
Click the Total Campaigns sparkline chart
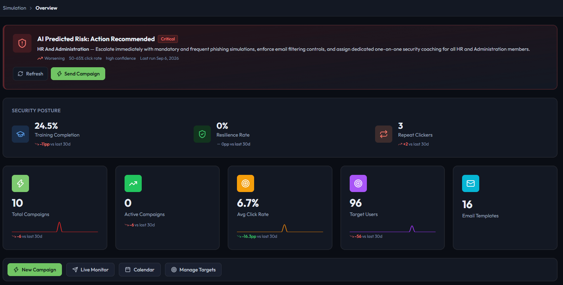(x=55, y=227)
